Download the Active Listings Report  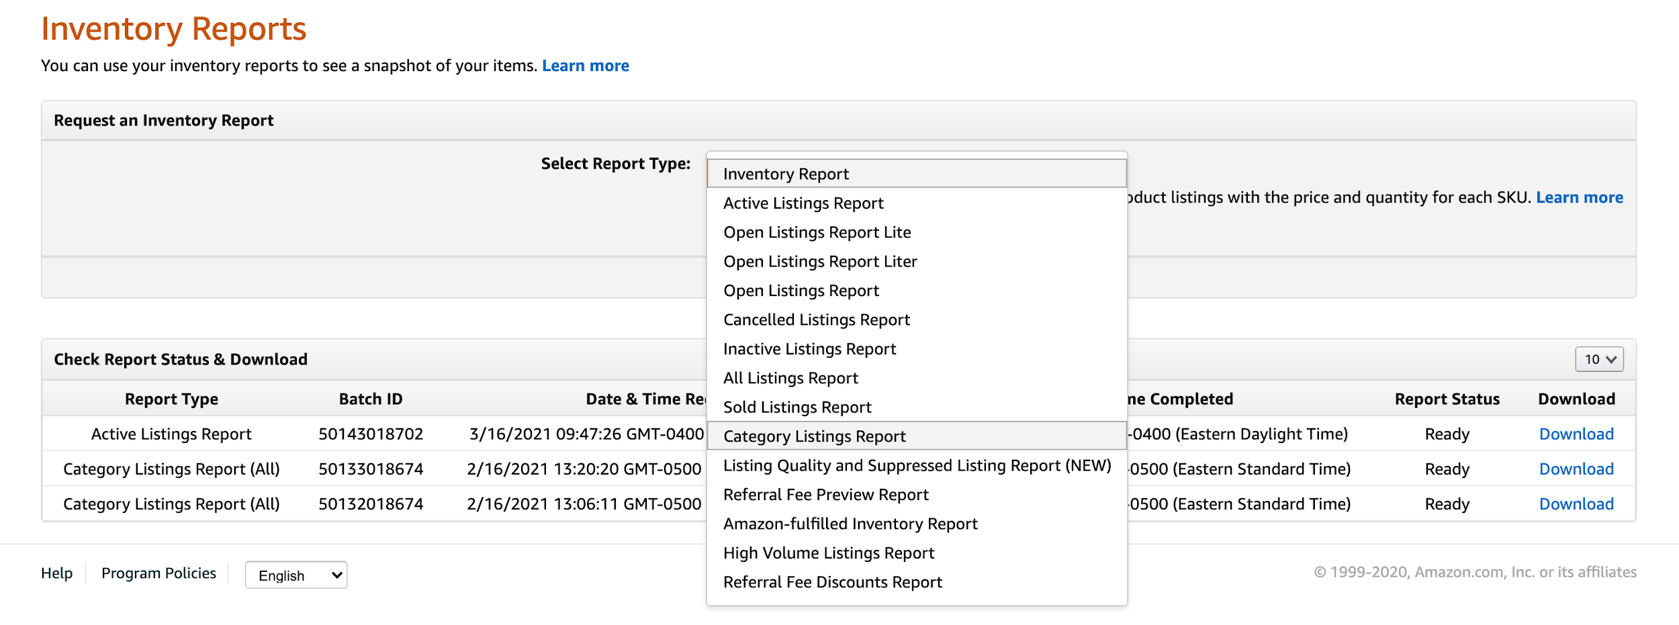(x=1576, y=434)
